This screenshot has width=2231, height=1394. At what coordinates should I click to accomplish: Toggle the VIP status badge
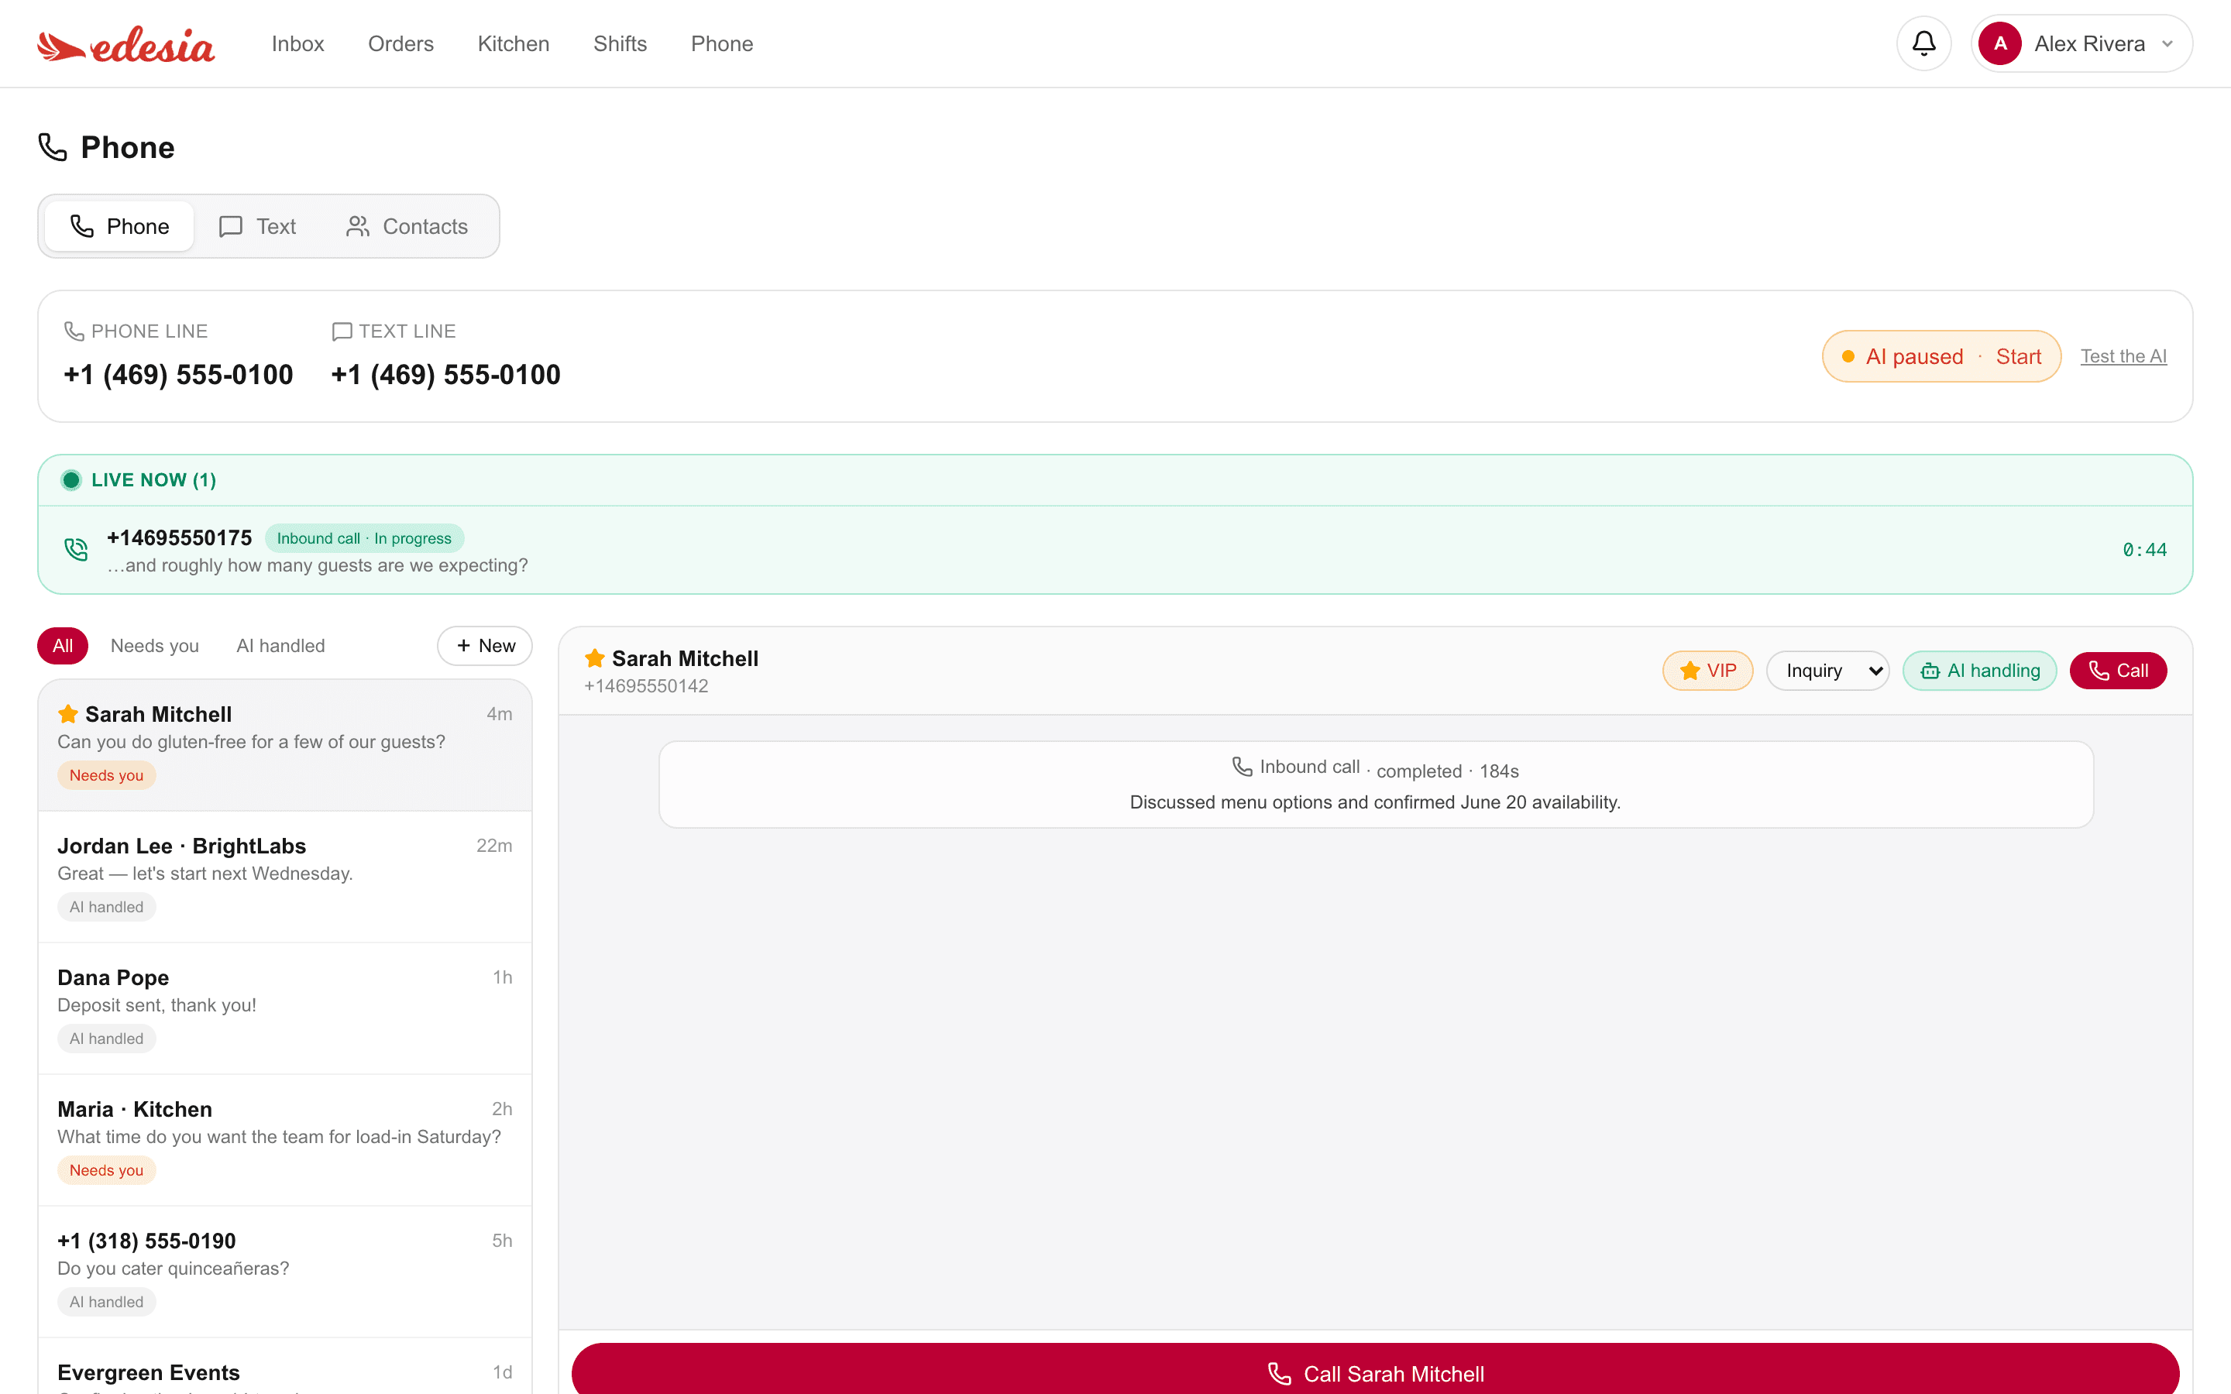coord(1707,670)
